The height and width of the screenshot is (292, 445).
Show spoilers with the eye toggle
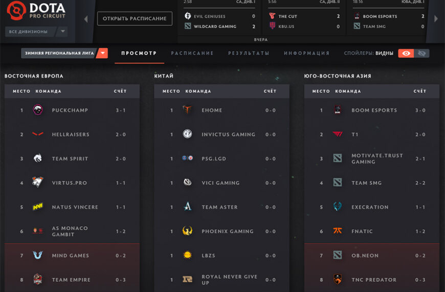tap(406, 53)
